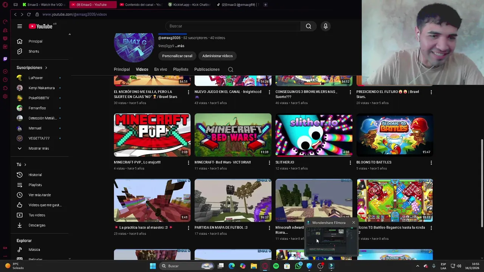Viewport: 484px width, 272px height.
Task: Switch to Kicklet.app browser tab
Action: pos(189,5)
